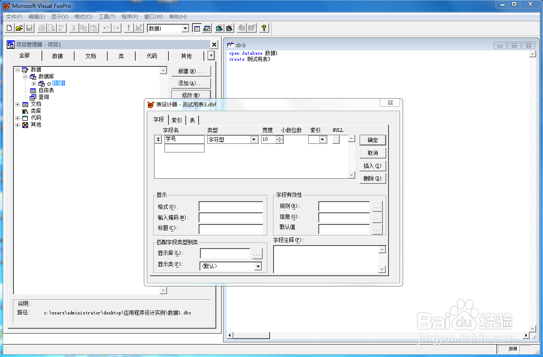The width and height of the screenshot is (543, 357).
Task: Click the 确定 button
Action: [x=372, y=140]
